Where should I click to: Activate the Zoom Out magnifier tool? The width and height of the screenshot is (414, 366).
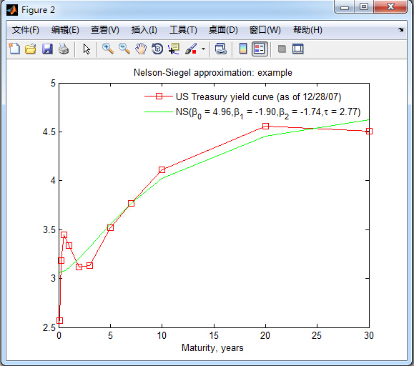pyautogui.click(x=124, y=49)
